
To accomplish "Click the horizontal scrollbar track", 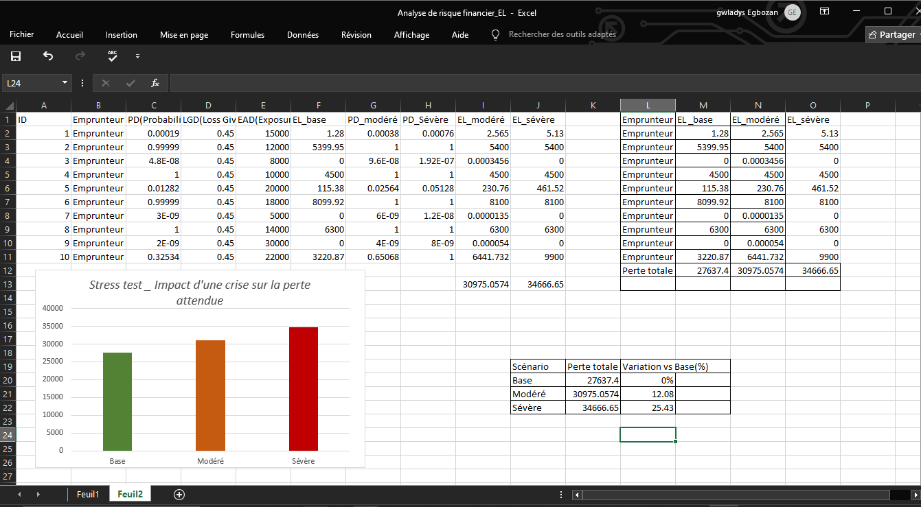I will coord(742,494).
